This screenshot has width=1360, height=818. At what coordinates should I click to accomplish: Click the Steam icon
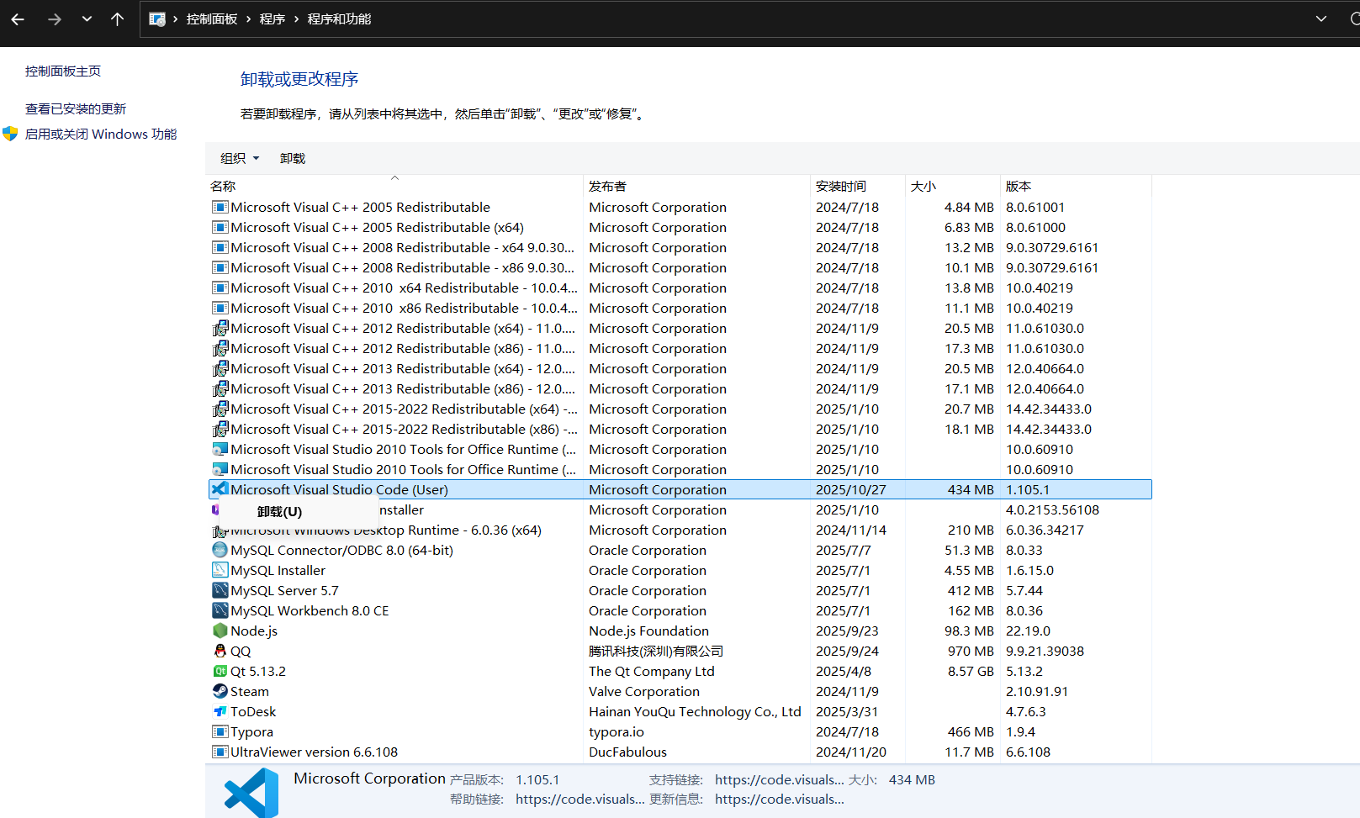coord(220,691)
